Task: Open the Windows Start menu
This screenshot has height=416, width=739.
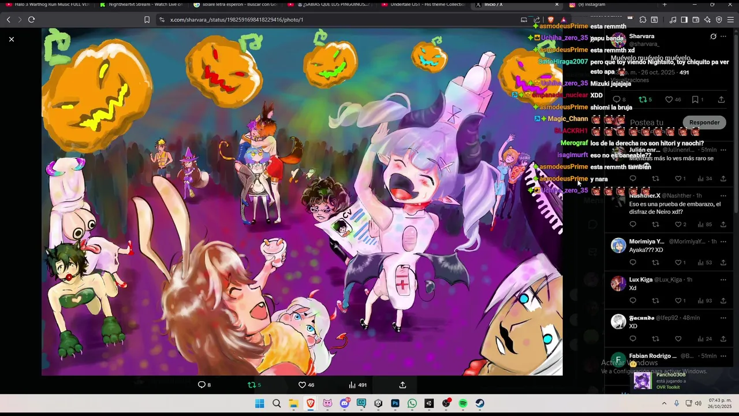Action: coord(260,403)
